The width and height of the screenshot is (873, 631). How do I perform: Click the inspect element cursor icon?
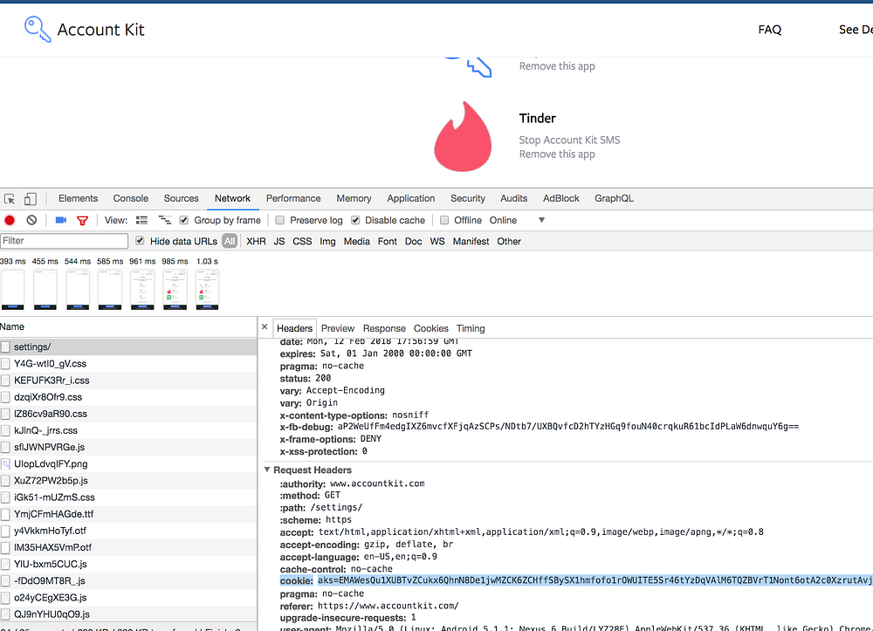[10, 199]
